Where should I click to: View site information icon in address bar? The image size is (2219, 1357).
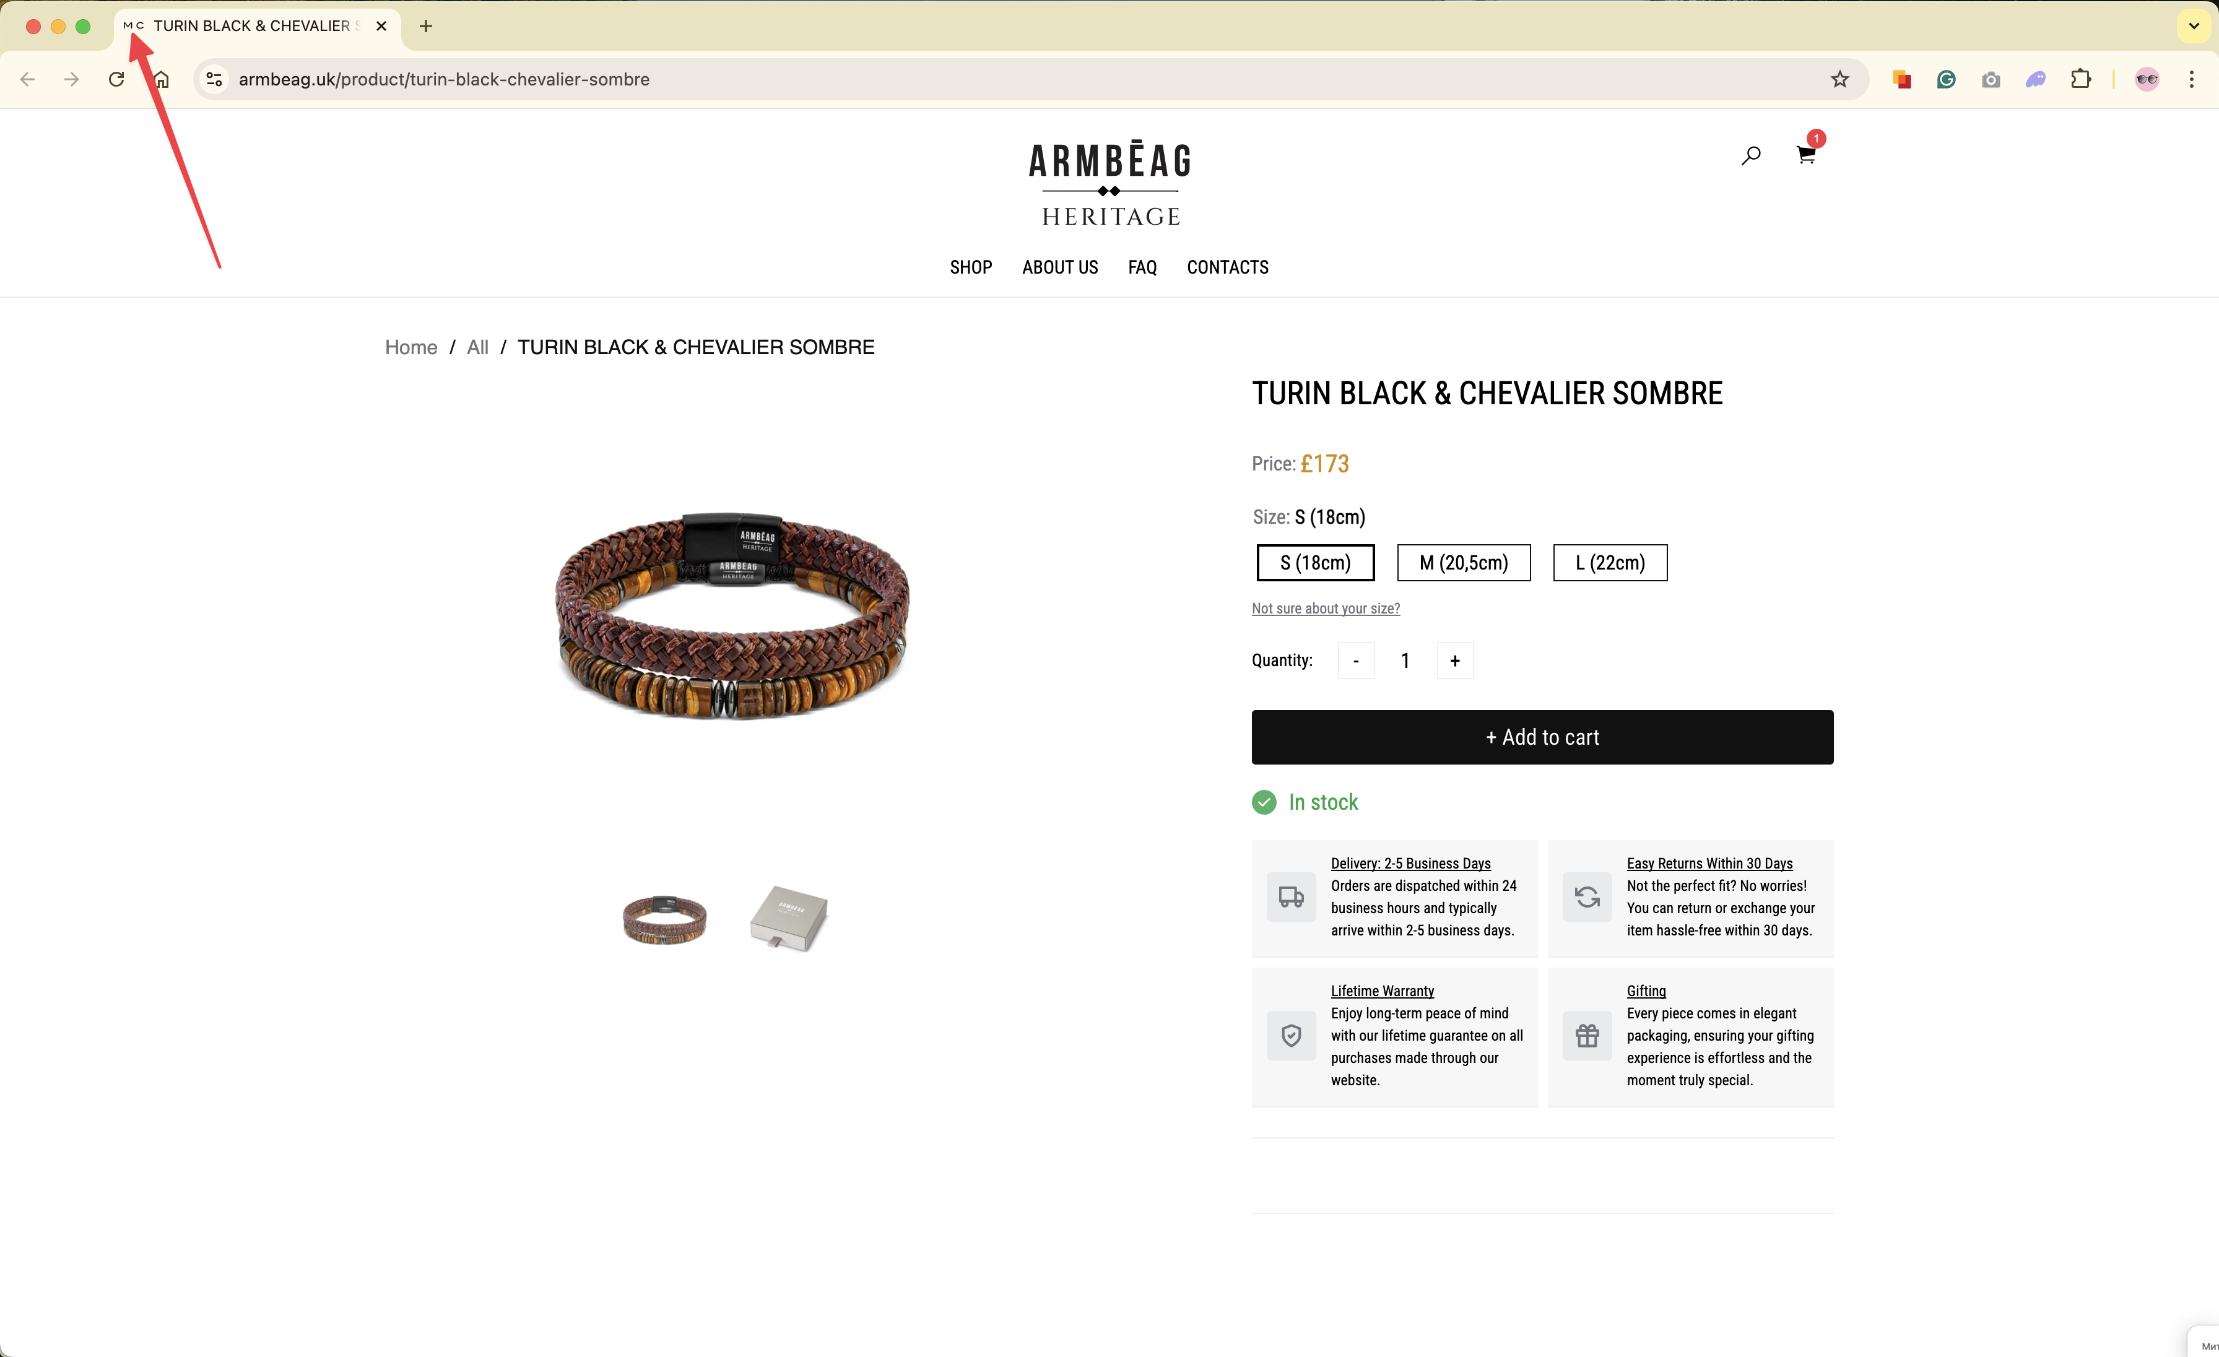click(x=214, y=79)
